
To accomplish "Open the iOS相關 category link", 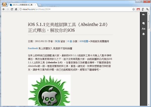I will (x=84, y=41).
